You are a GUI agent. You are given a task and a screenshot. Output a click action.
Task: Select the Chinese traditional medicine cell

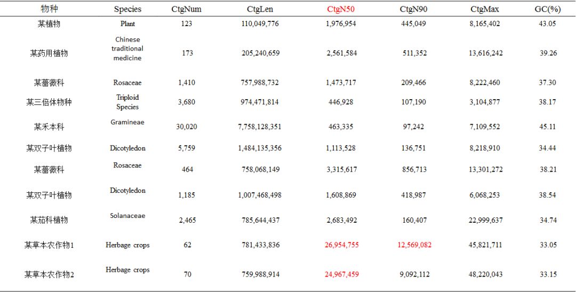coord(127,48)
